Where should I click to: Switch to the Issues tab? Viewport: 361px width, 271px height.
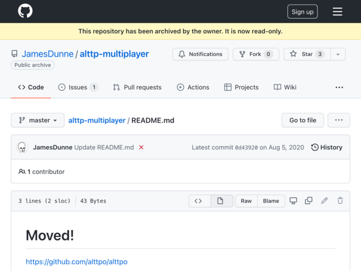[x=78, y=88]
